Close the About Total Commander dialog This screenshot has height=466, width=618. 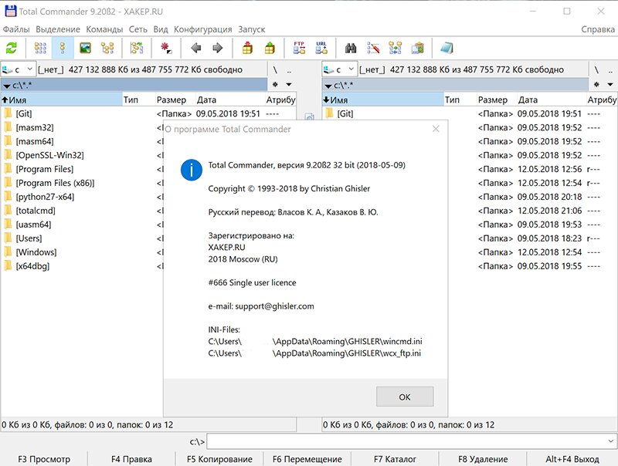[x=436, y=129]
